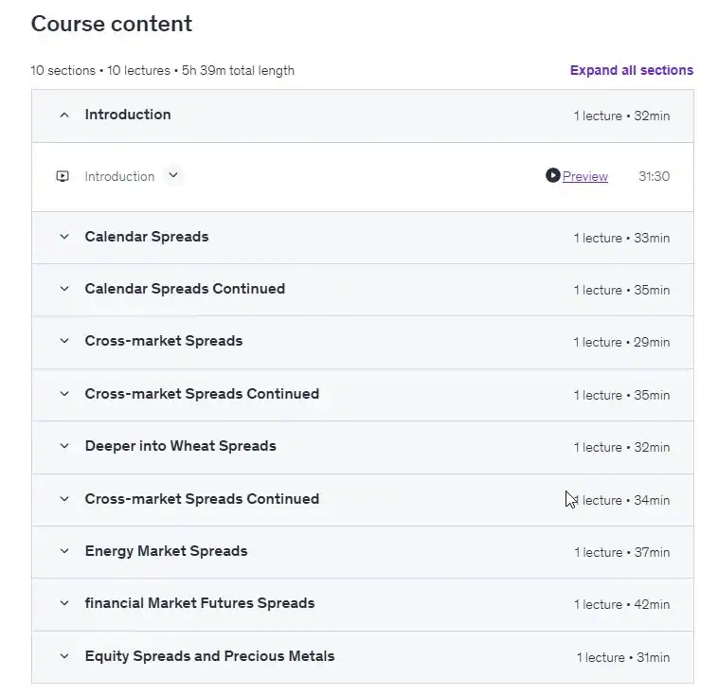Open the Preview link for Introduction
The image size is (718, 696).
pyautogui.click(x=585, y=176)
